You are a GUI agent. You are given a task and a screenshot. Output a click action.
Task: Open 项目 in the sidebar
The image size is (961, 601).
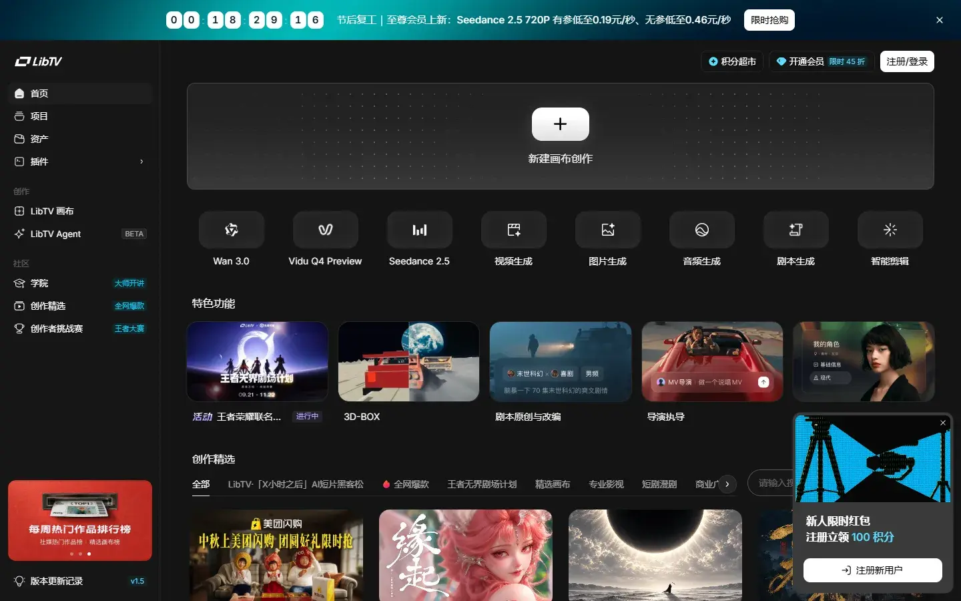pyautogui.click(x=80, y=116)
